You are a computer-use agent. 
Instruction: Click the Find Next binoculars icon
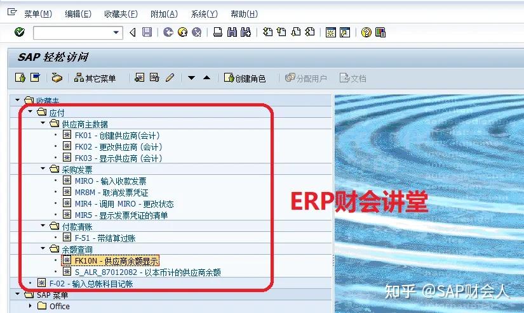coord(246,32)
